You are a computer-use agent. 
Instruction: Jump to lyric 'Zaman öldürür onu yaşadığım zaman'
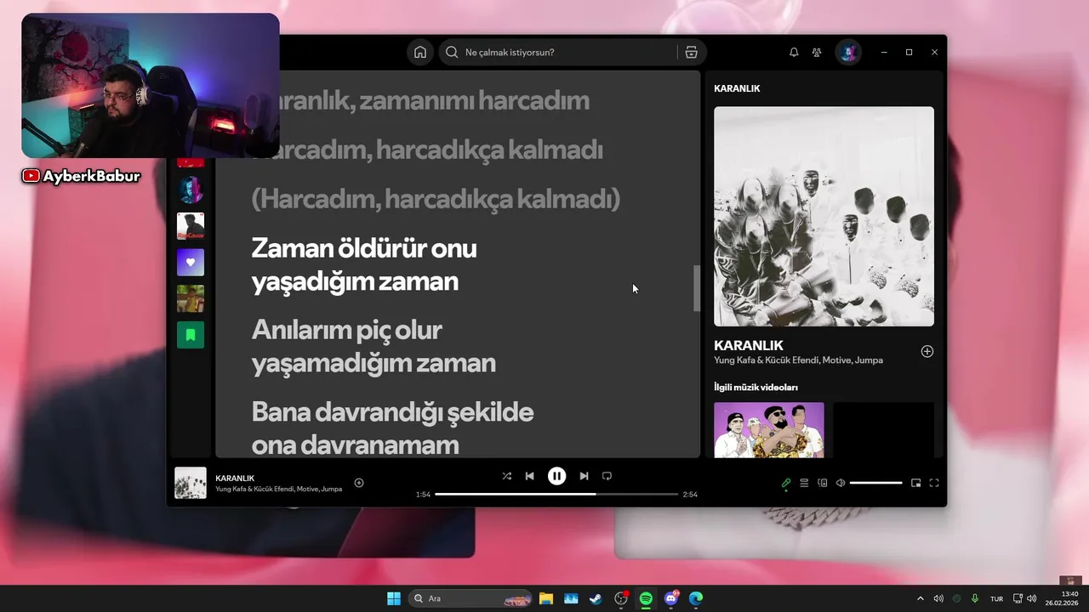pos(364,264)
